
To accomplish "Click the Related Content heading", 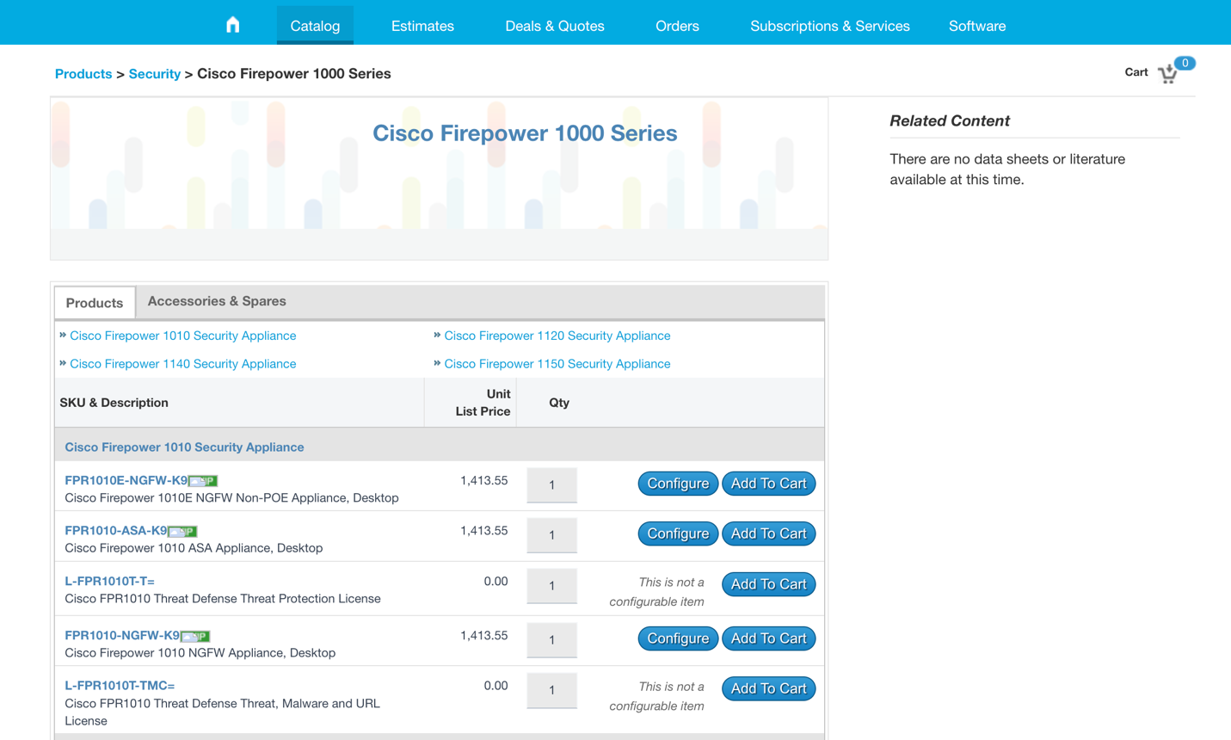I will 949,121.
